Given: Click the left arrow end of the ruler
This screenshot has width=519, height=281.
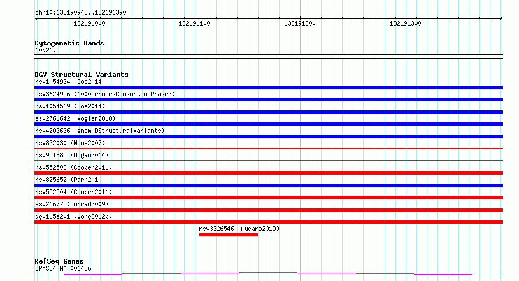Looking at the screenshot, I should (36, 19).
